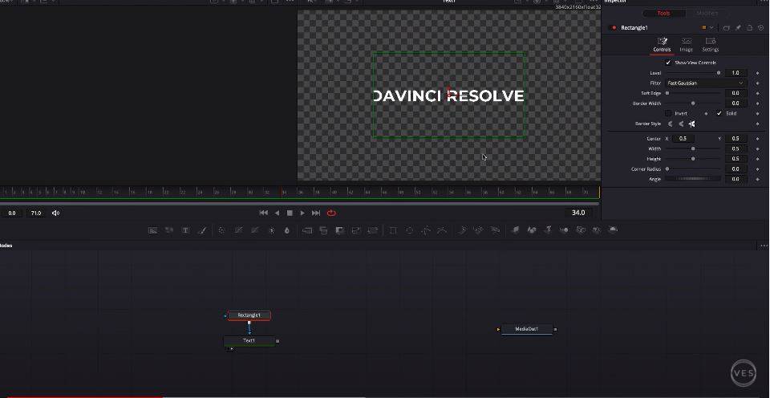Add a Color Corrector node
The image size is (770, 398).
tap(221, 230)
